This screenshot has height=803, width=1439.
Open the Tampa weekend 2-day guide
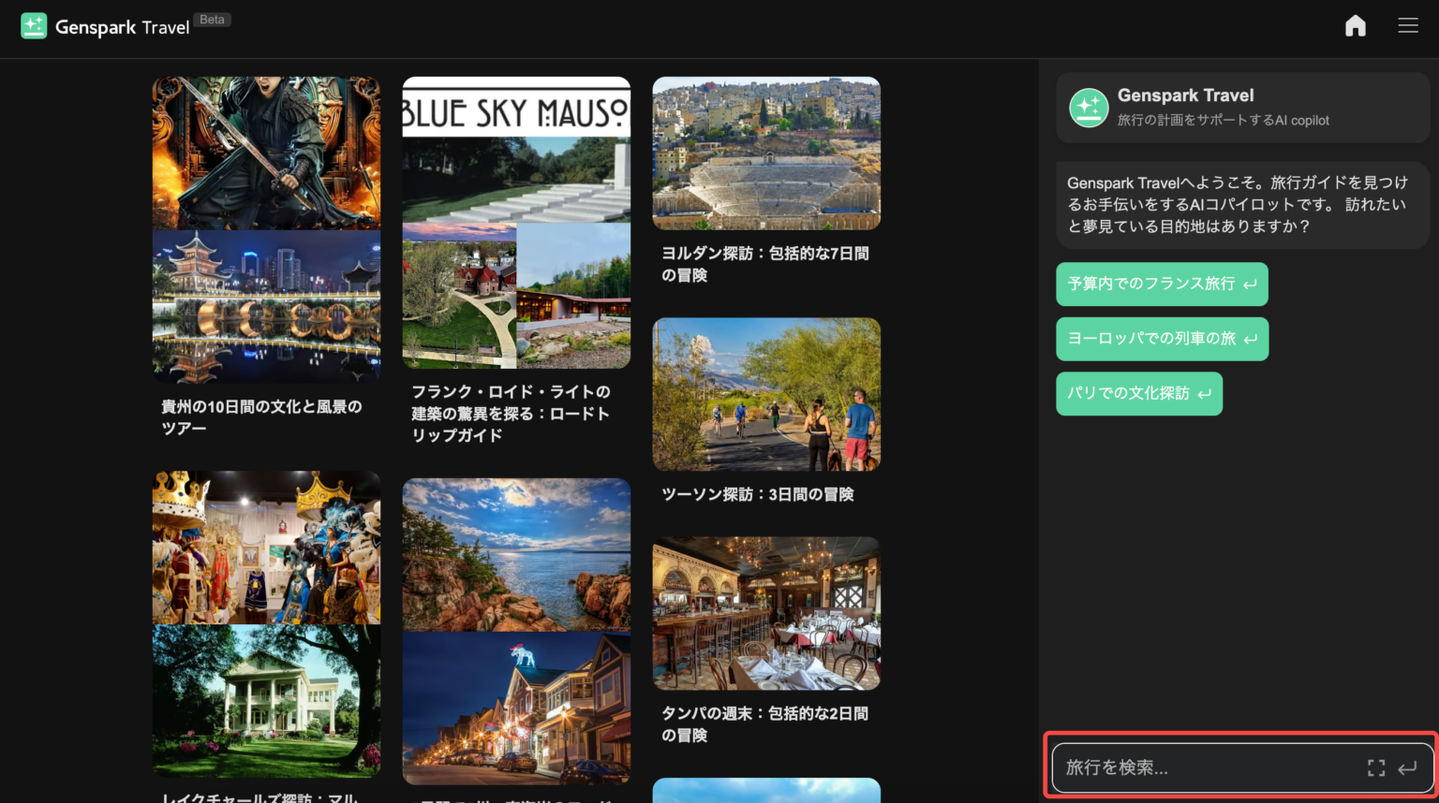point(765,613)
